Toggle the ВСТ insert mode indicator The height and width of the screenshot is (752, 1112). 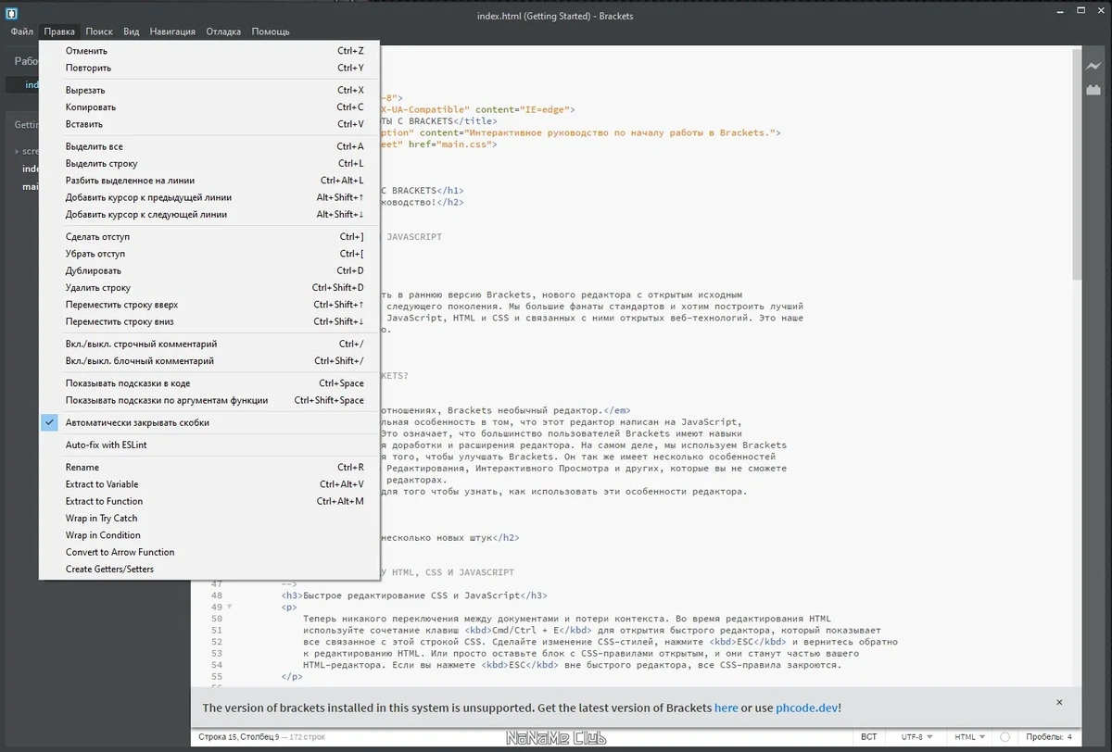[x=868, y=737]
